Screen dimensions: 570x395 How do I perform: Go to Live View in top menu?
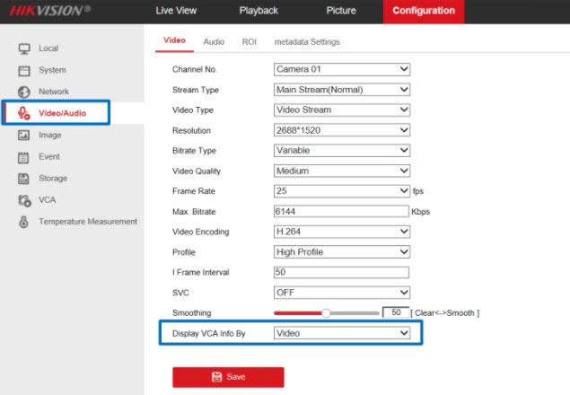coord(176,11)
